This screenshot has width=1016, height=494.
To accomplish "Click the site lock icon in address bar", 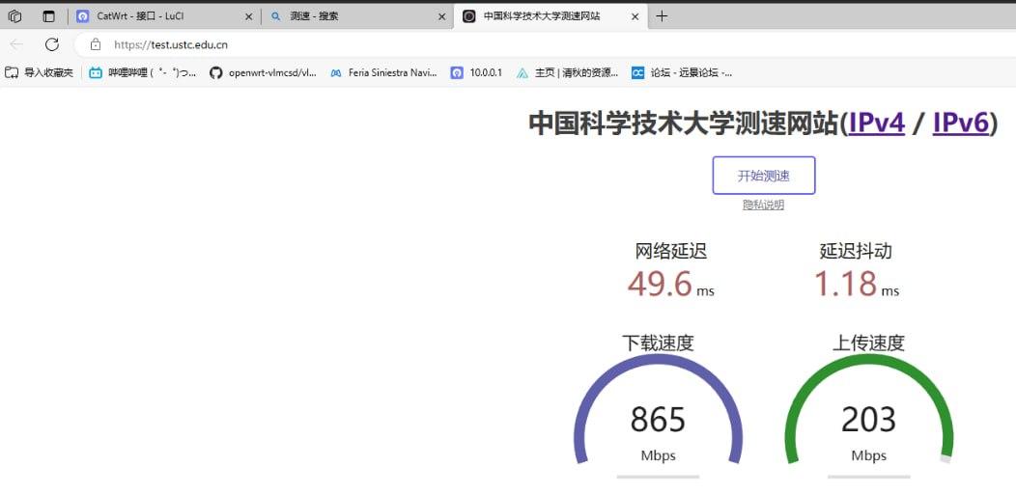I will point(96,44).
